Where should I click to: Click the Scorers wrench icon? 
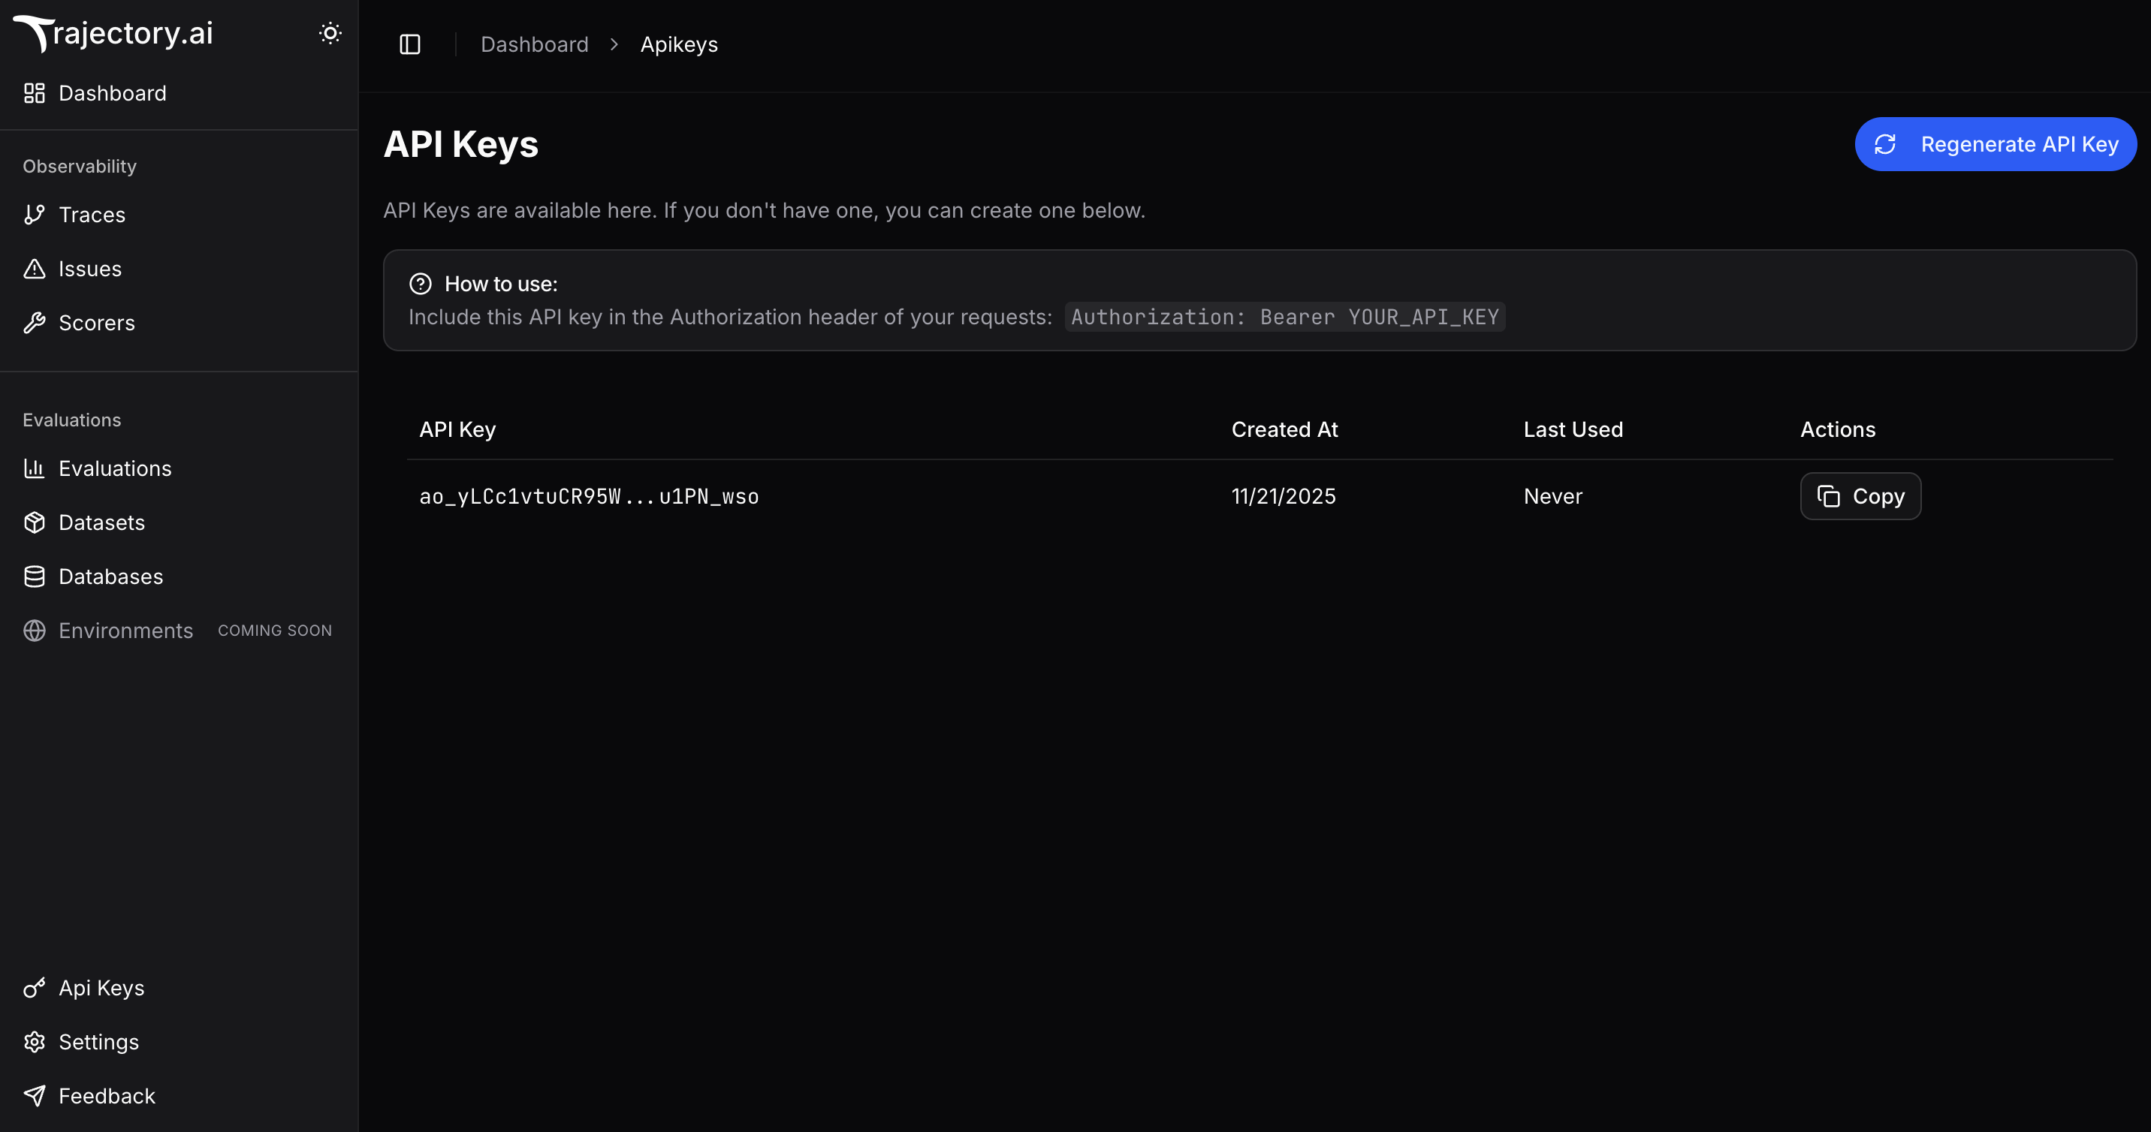[x=35, y=322]
